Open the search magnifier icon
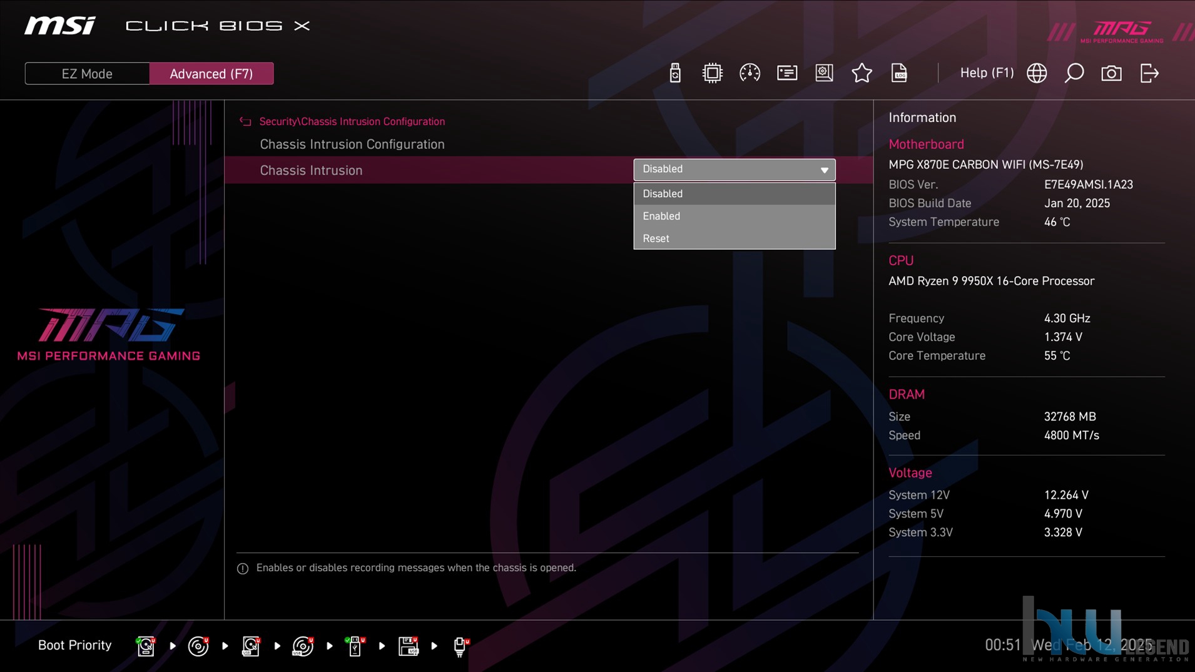This screenshot has width=1195, height=672. 1074,73
